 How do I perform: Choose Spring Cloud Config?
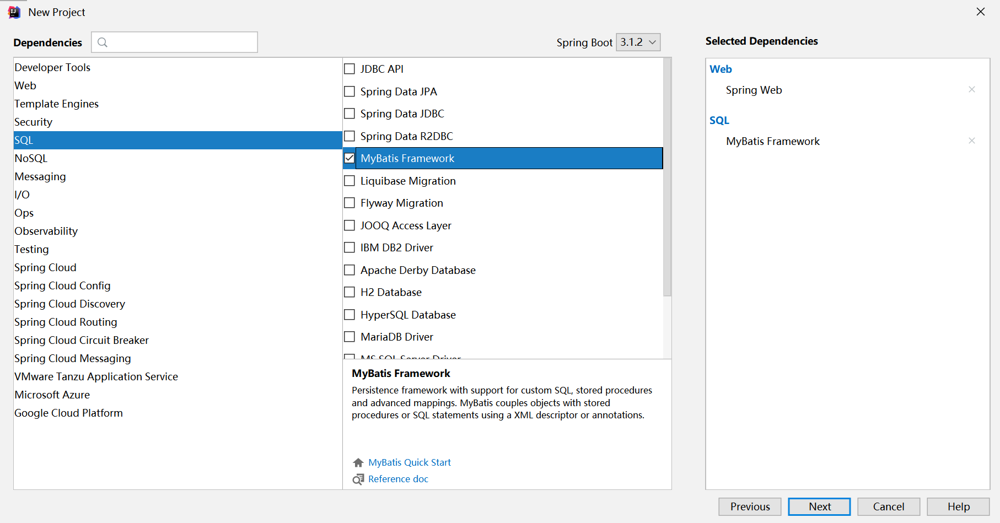pyautogui.click(x=178, y=285)
